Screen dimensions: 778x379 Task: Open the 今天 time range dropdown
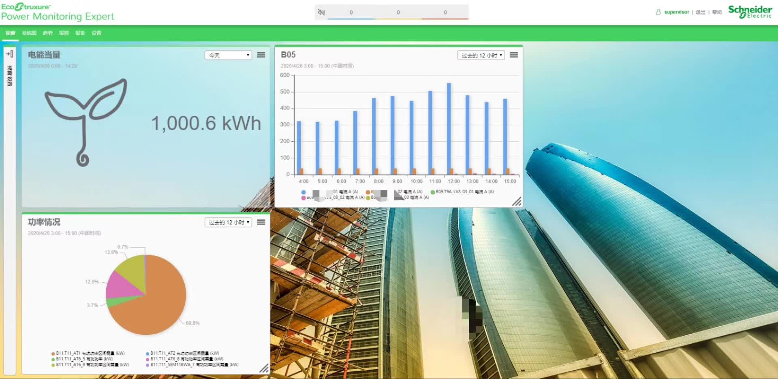pos(229,55)
